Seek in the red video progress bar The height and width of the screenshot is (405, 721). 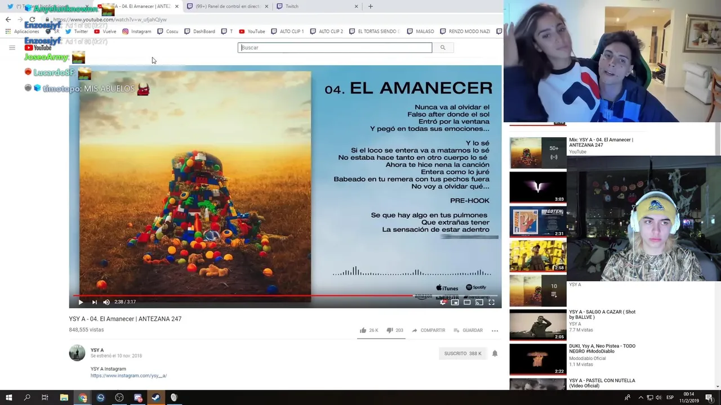[x=285, y=295]
